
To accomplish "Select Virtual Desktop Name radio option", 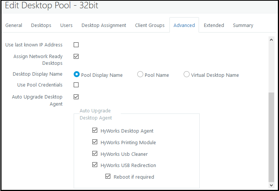I will [187, 75].
